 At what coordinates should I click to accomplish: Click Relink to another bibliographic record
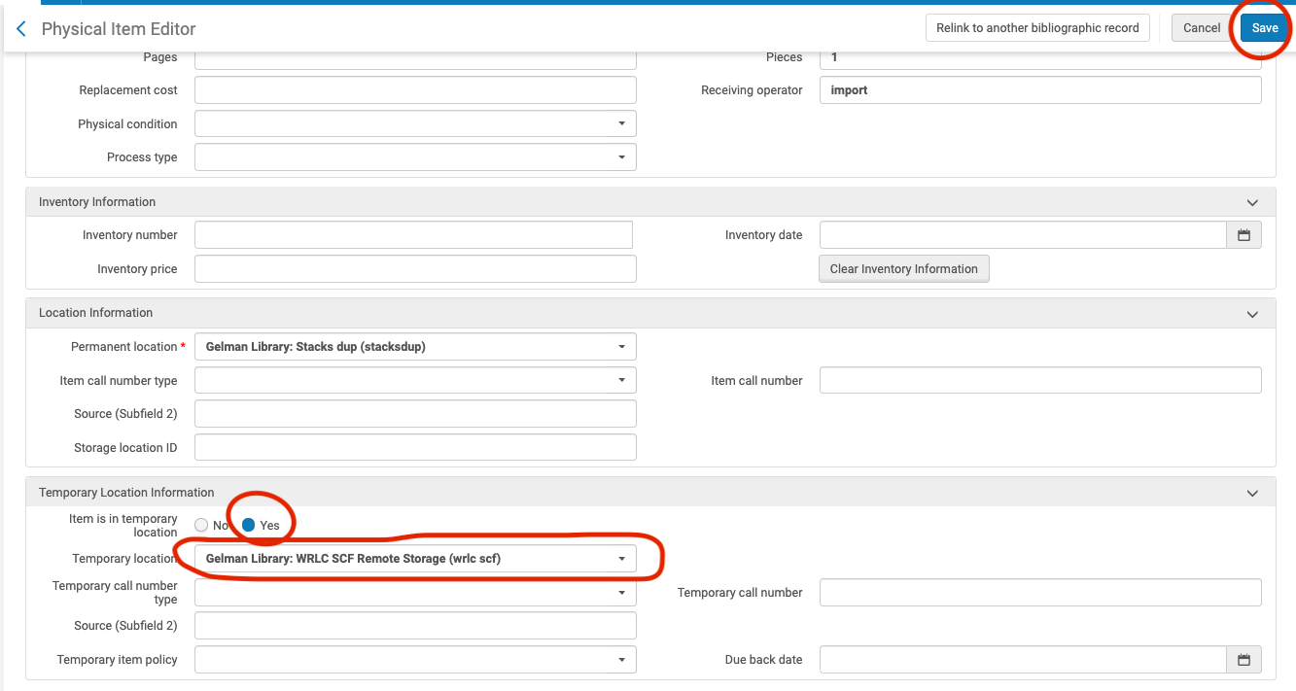pyautogui.click(x=1037, y=28)
